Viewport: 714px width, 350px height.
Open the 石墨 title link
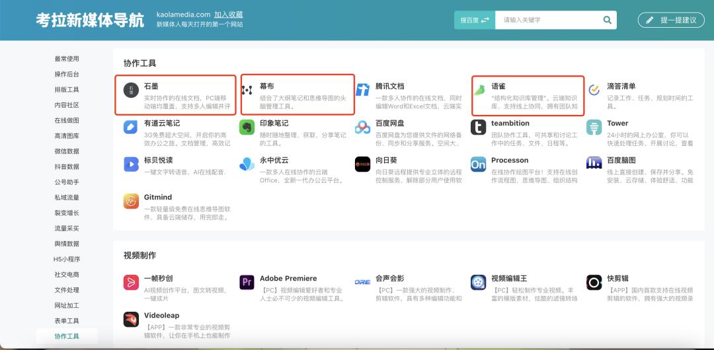(x=151, y=86)
